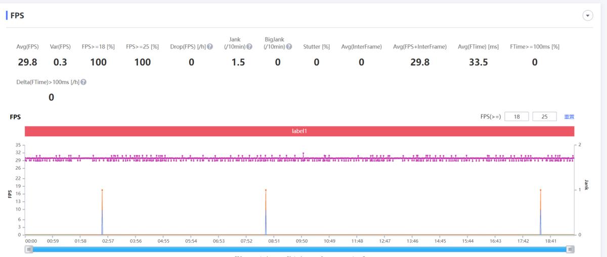Click the Avg(FPS) value 29.8
The width and height of the screenshot is (607, 257).
coord(27,62)
